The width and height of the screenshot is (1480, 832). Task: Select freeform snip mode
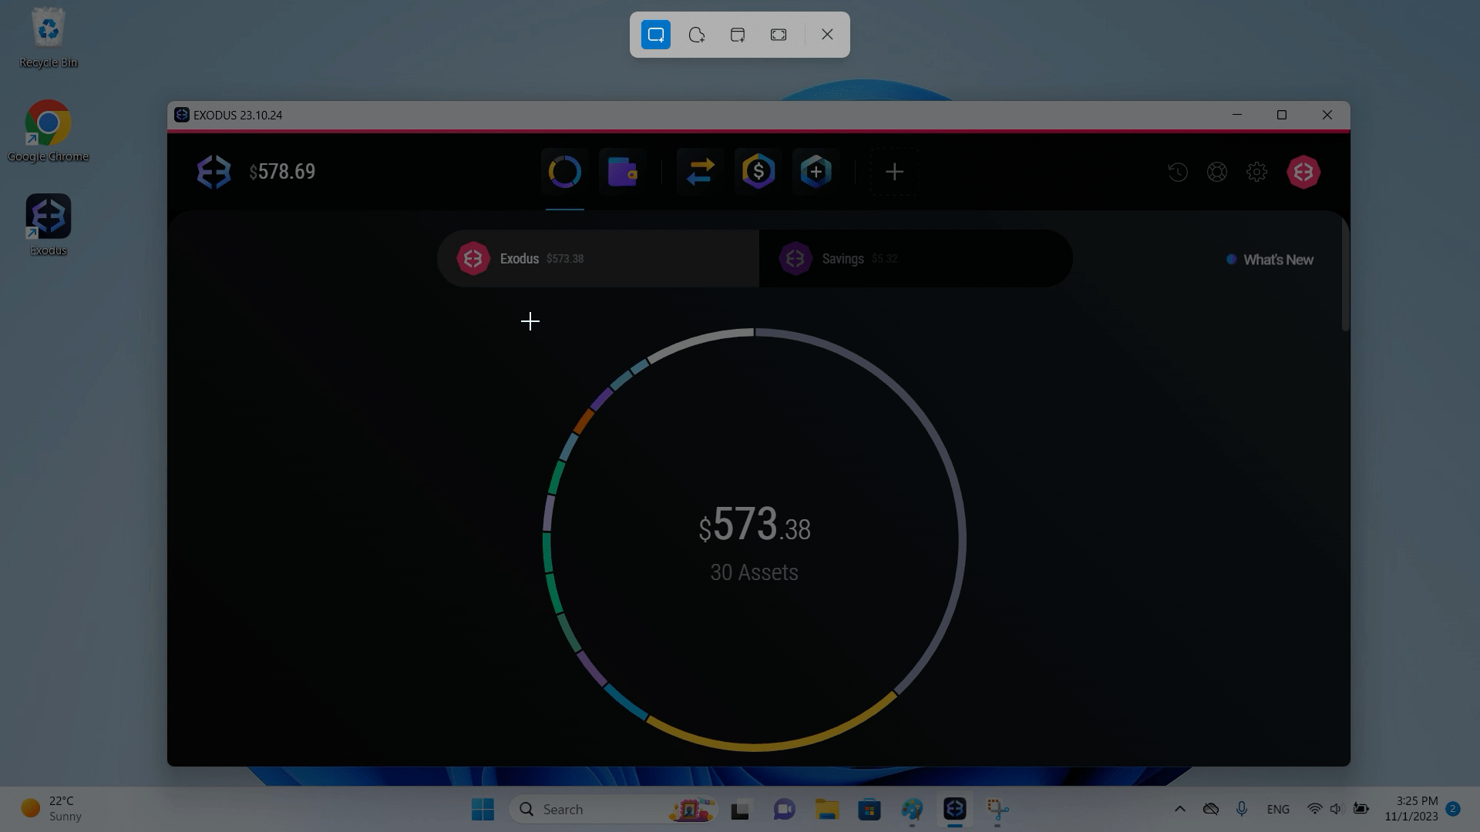tap(697, 35)
